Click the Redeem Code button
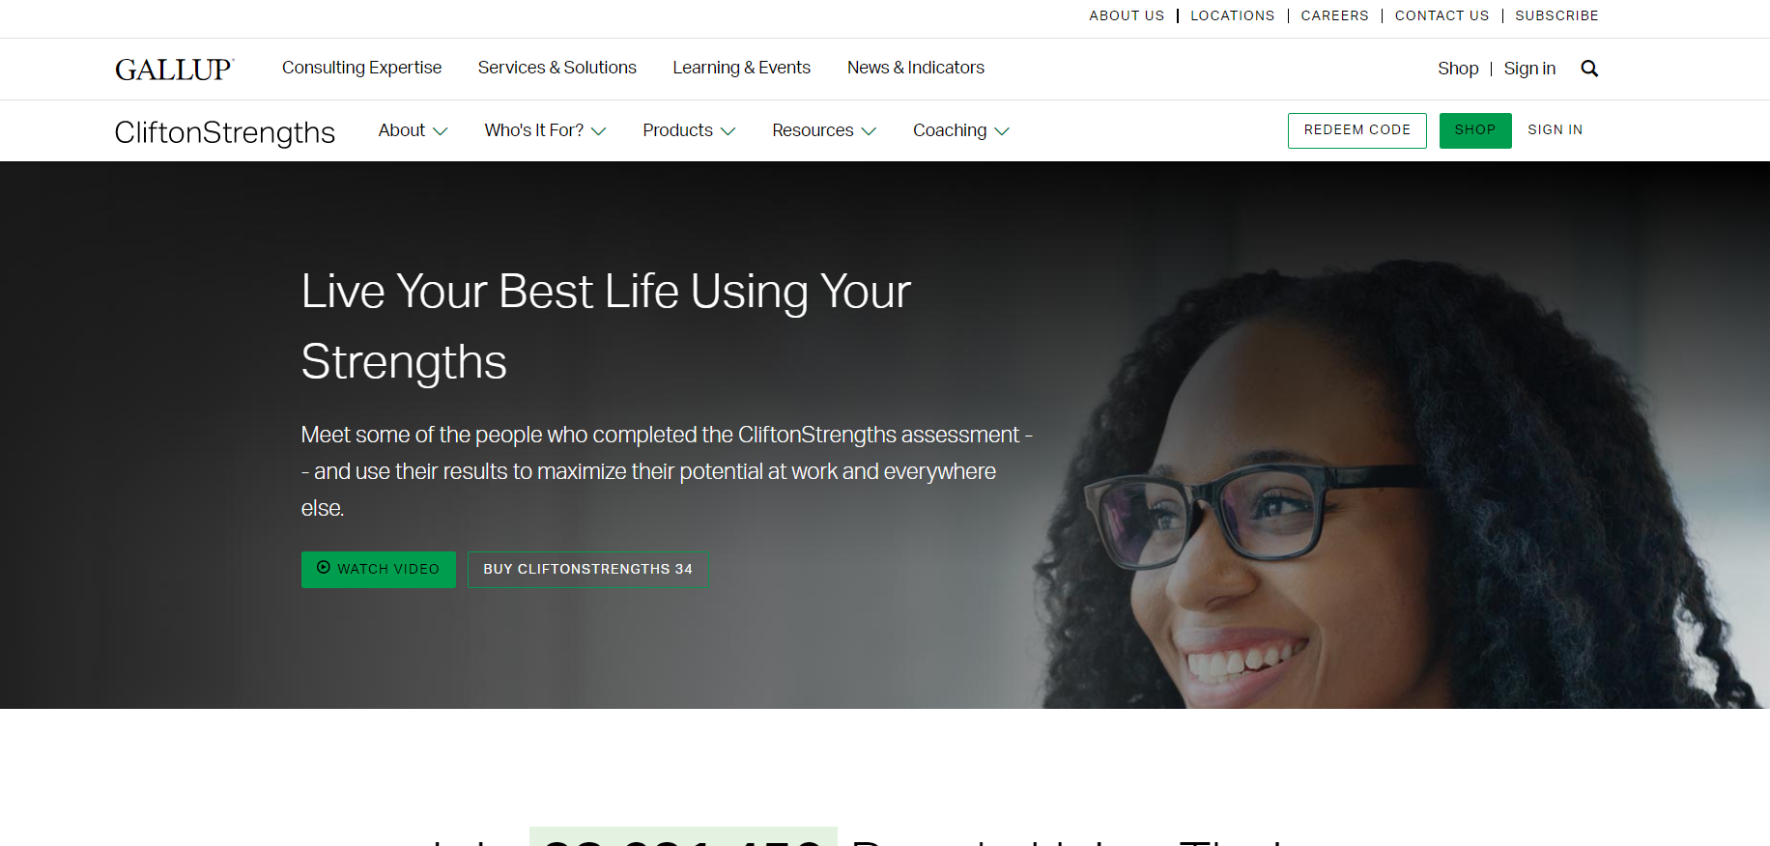 (1357, 130)
